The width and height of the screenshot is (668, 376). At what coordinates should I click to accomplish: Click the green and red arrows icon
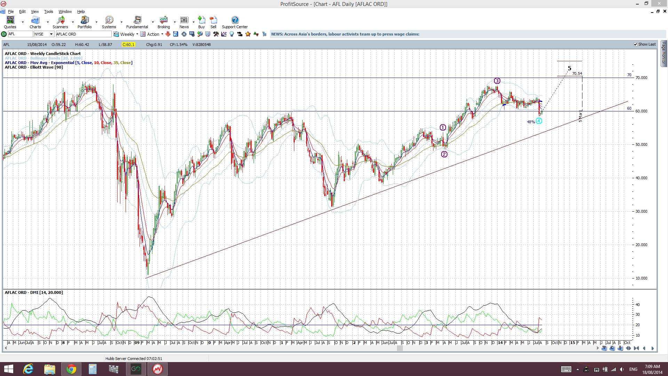[256, 34]
